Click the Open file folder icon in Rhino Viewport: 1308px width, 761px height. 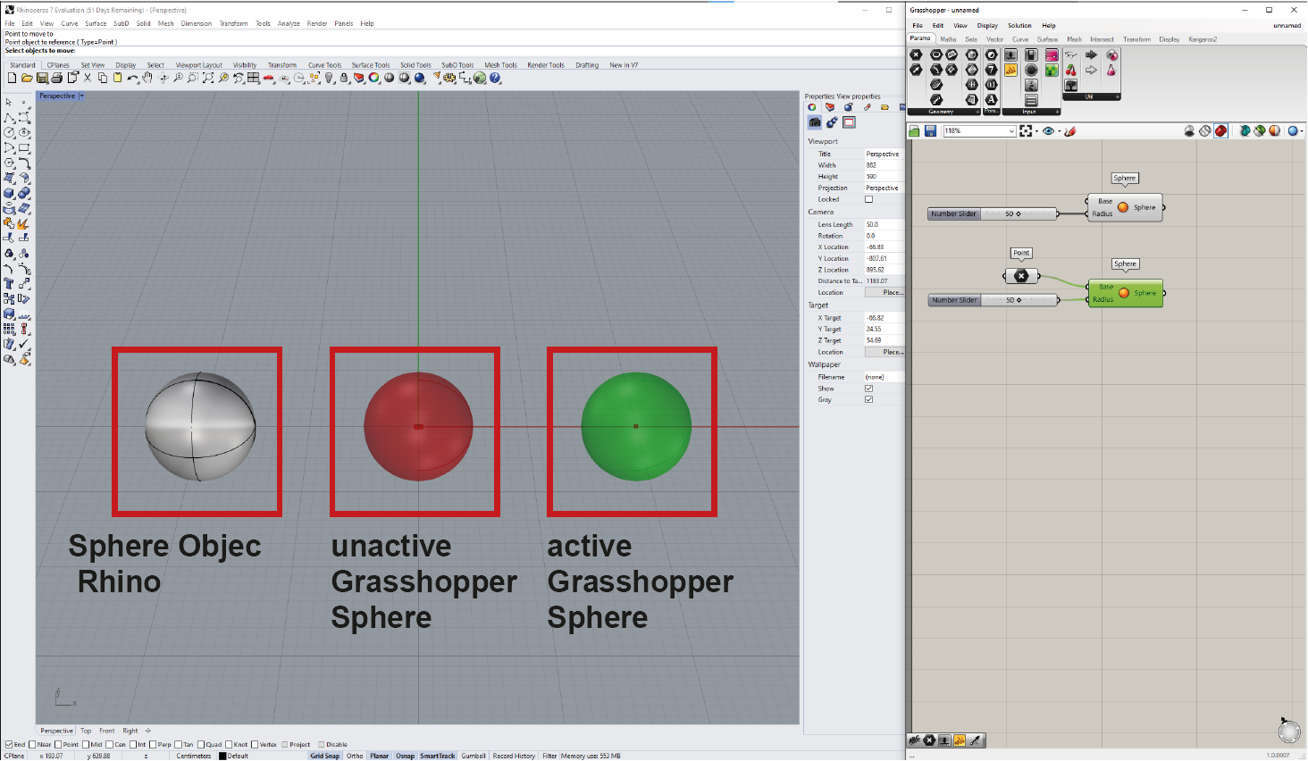pyautogui.click(x=27, y=78)
